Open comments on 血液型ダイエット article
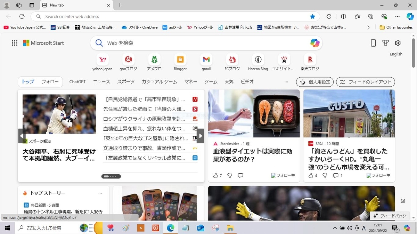This screenshot has width=417, height=234. tap(240, 175)
